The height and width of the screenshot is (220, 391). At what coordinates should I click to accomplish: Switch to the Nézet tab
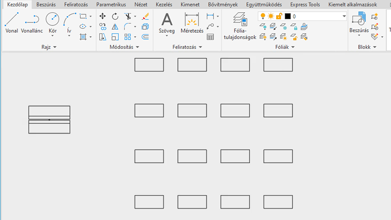click(x=141, y=4)
